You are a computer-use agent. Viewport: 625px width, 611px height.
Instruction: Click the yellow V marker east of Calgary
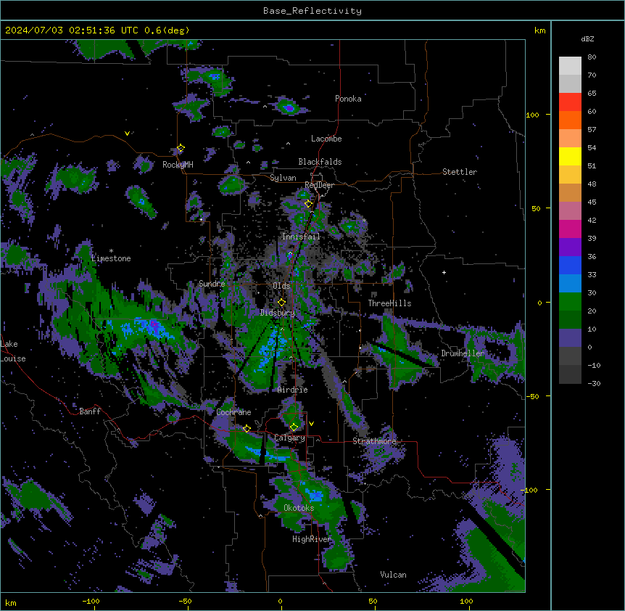click(x=311, y=424)
